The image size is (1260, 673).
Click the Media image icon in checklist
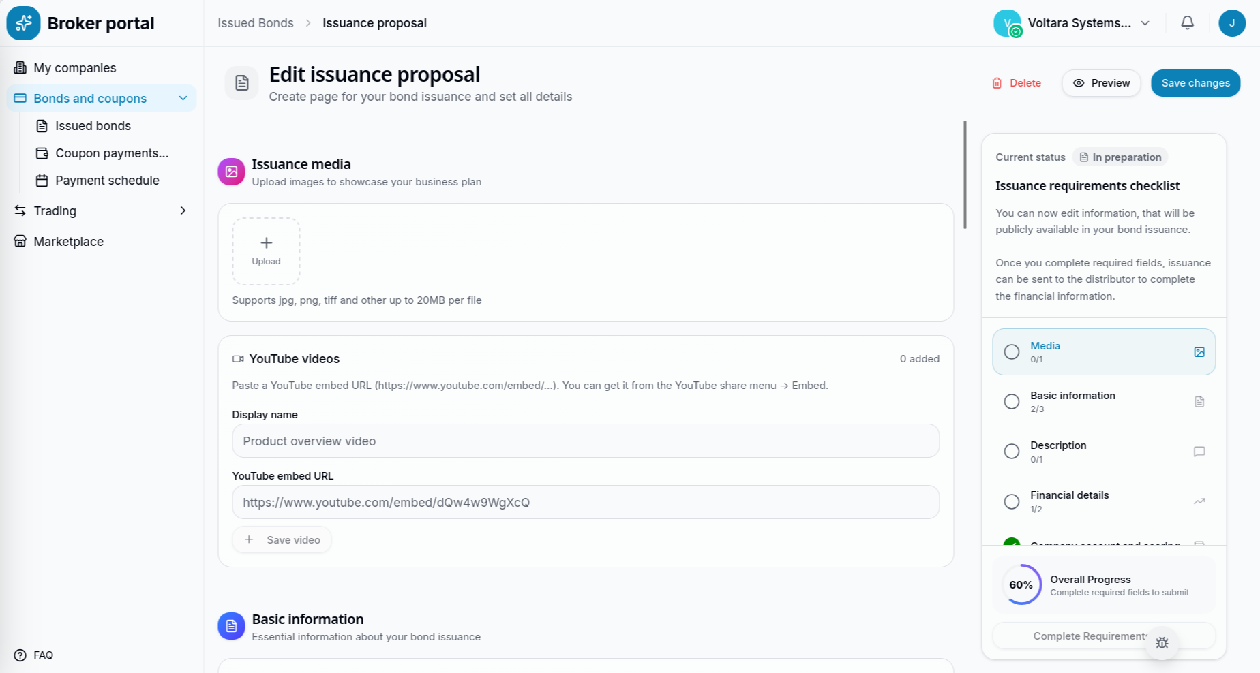point(1199,352)
